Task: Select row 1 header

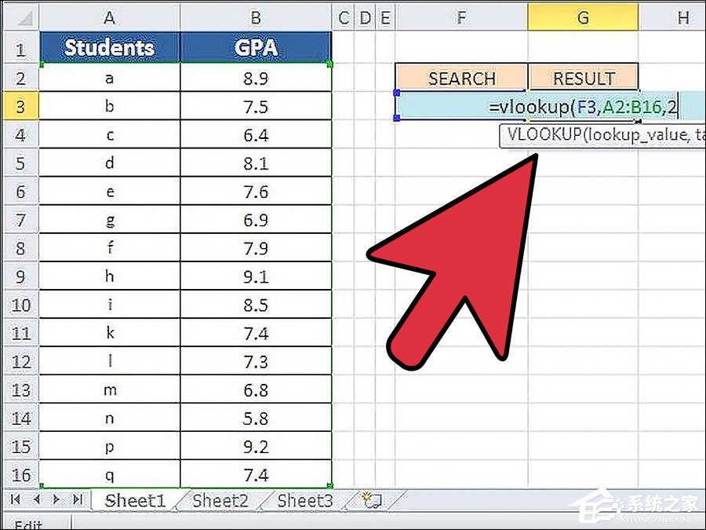Action: (20, 48)
